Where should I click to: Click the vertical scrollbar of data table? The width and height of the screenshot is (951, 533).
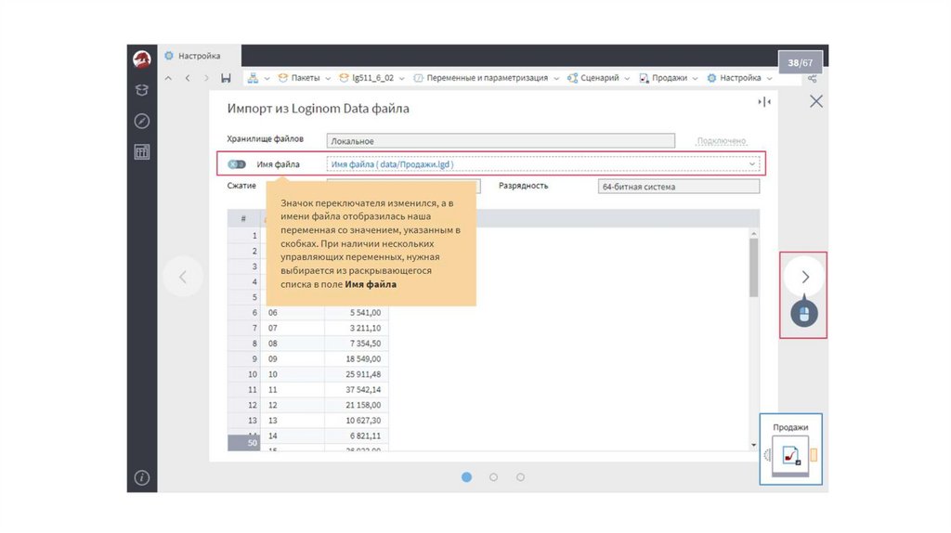tap(753, 269)
